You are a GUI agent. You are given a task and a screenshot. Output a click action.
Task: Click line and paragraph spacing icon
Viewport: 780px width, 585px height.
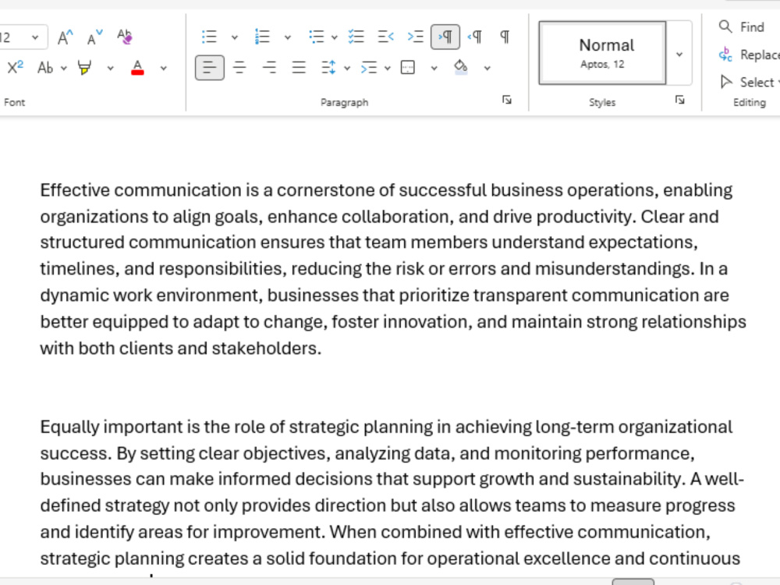329,67
